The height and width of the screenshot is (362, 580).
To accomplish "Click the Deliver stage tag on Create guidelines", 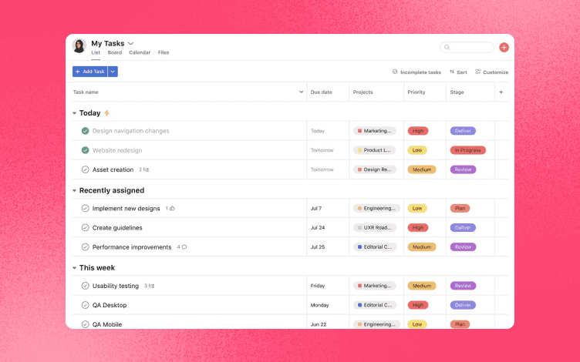I will click(463, 227).
